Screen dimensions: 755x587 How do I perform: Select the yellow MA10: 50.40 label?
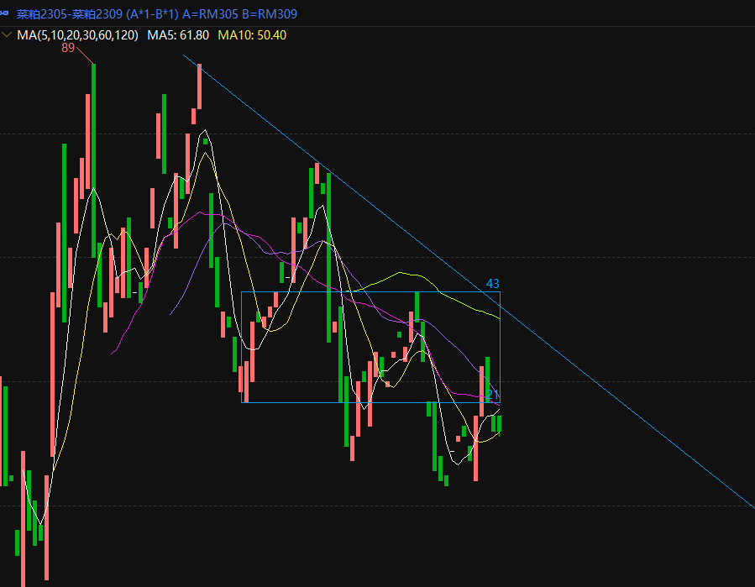[252, 35]
